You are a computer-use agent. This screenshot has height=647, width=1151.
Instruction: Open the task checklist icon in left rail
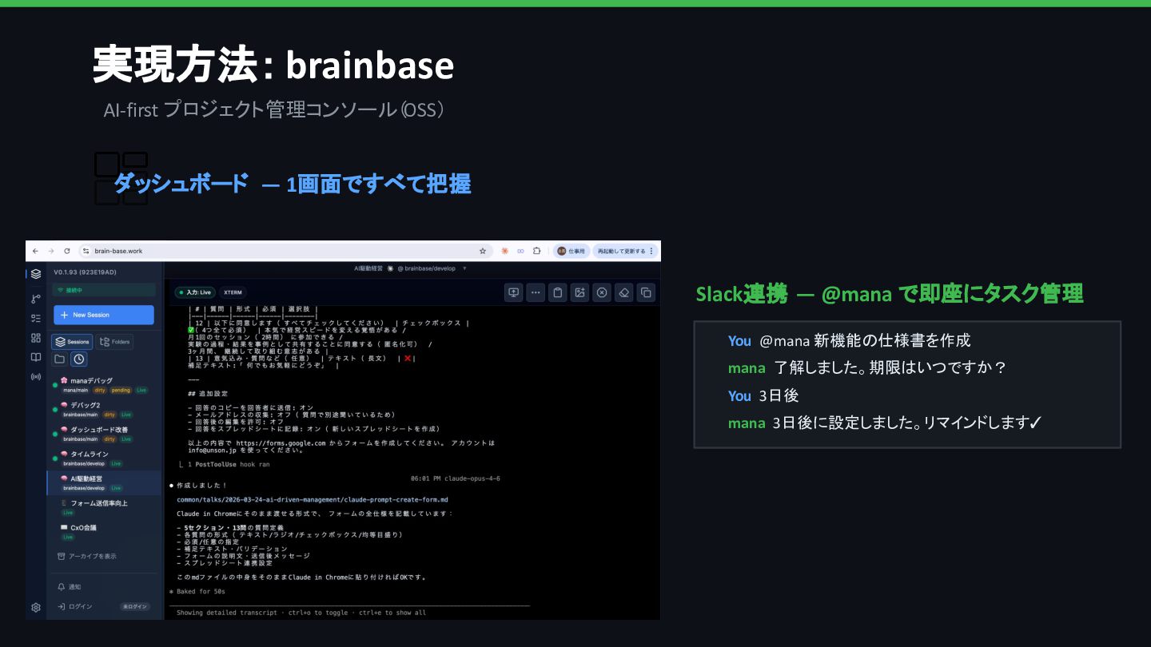tap(36, 318)
